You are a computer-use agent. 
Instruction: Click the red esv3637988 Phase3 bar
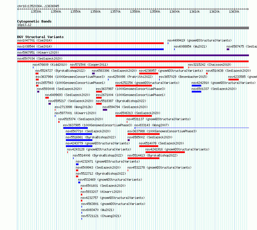[x=144, y=134]
